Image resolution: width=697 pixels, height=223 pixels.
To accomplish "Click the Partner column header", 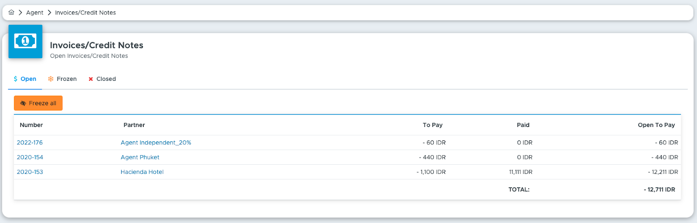I will pyautogui.click(x=134, y=125).
